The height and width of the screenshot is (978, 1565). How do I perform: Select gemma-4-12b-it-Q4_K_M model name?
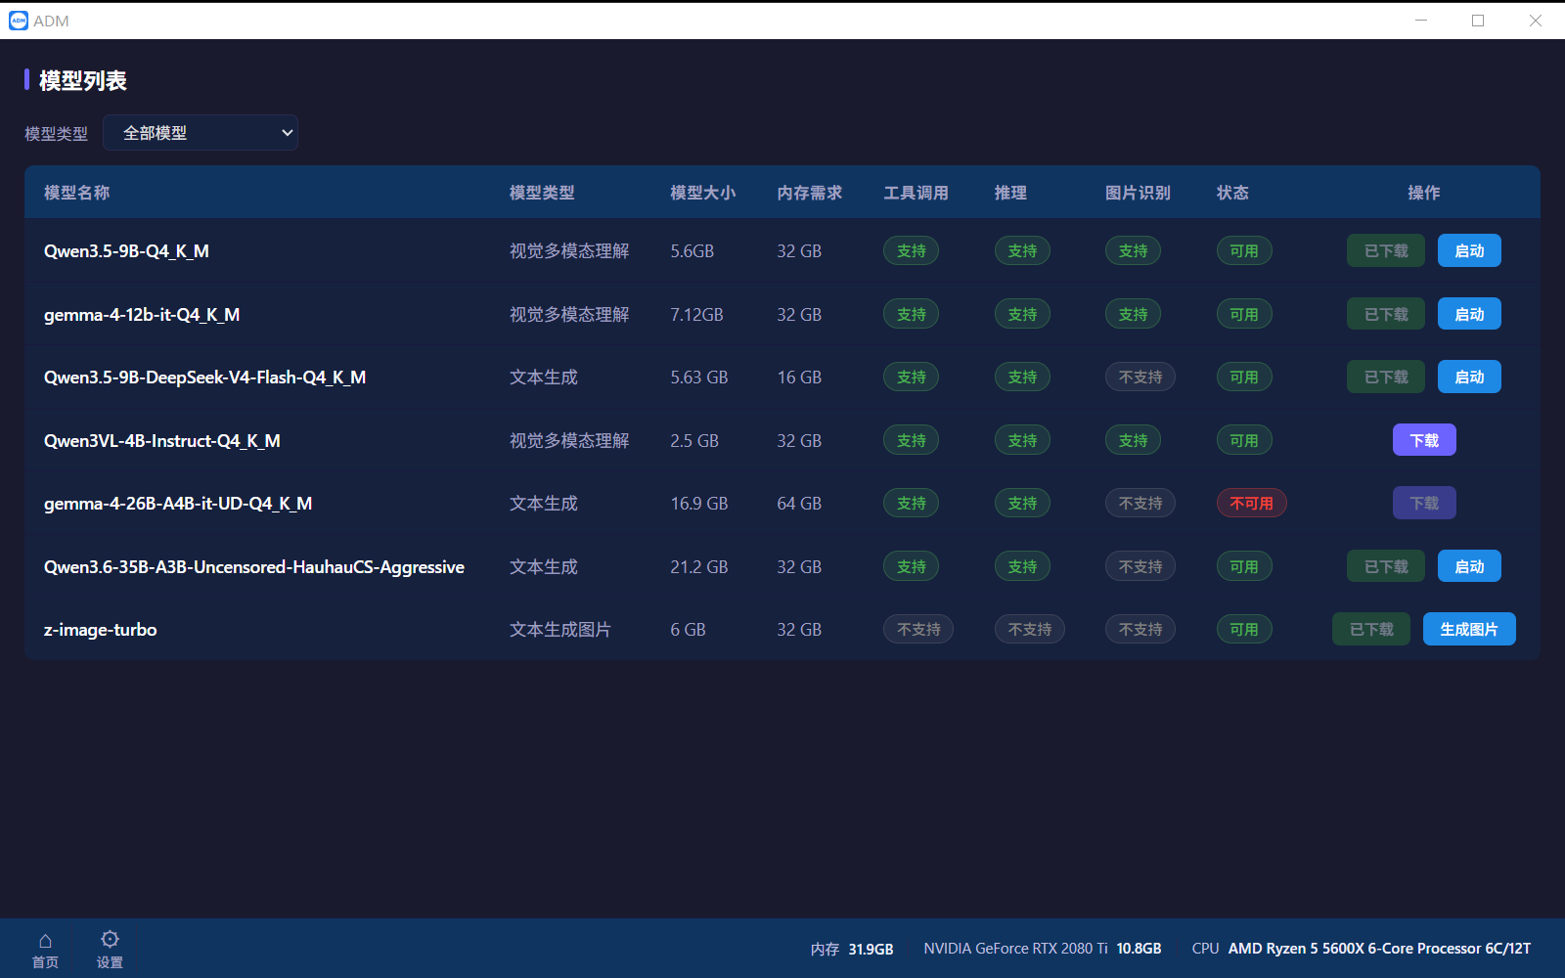(x=142, y=315)
